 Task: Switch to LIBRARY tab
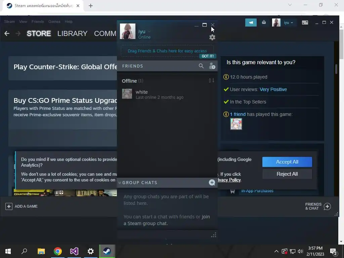[x=73, y=33]
